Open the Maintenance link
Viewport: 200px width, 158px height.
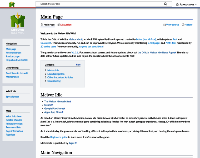[12, 77]
